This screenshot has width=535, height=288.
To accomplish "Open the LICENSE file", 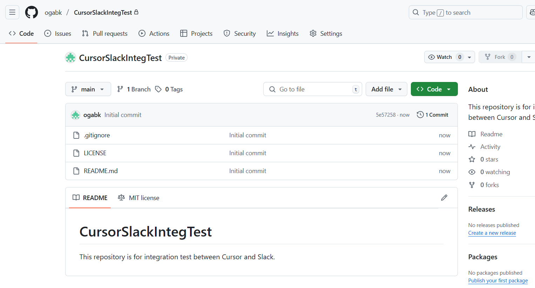I will click(x=96, y=153).
